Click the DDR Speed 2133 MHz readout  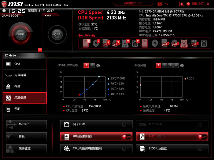(102, 18)
